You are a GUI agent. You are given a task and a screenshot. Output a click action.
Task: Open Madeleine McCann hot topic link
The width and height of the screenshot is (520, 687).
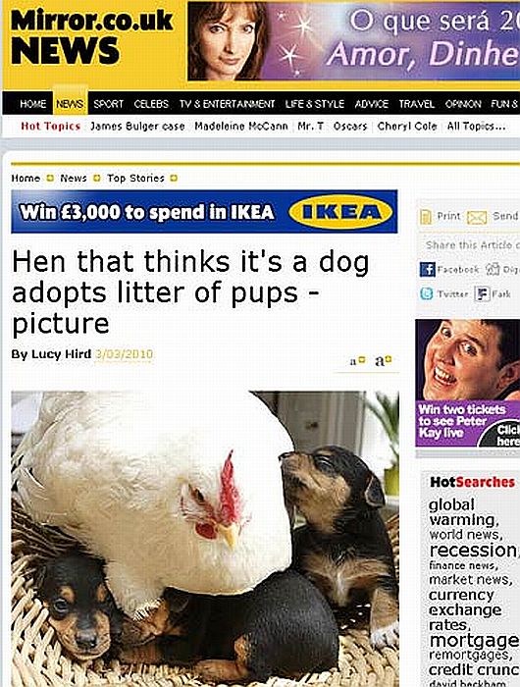pyautogui.click(x=241, y=127)
